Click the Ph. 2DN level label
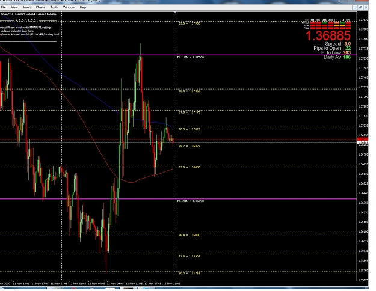 click(x=190, y=201)
